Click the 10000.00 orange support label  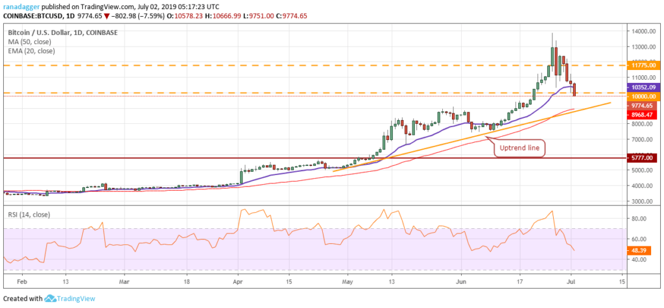point(643,97)
